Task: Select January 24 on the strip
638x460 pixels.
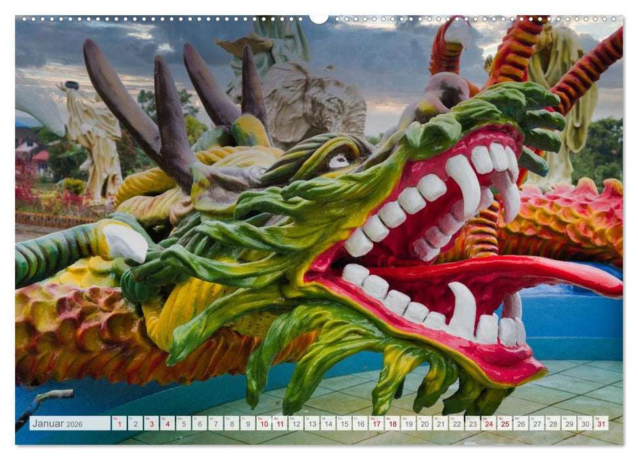Action: (489, 424)
